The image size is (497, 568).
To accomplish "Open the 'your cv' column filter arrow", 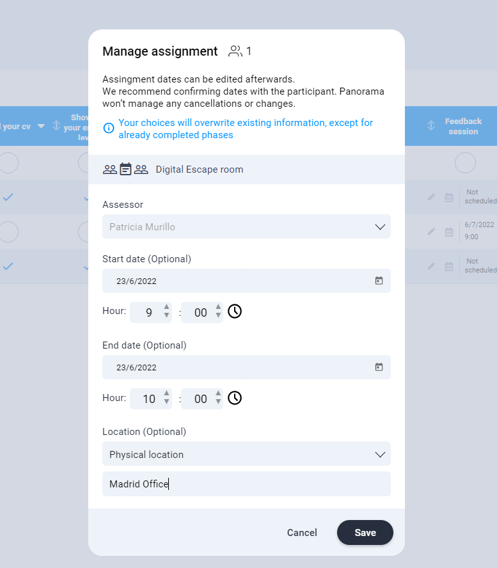I will click(41, 126).
